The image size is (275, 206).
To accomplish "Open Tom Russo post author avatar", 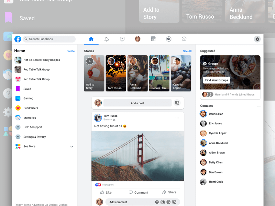I will tap(98, 117).
